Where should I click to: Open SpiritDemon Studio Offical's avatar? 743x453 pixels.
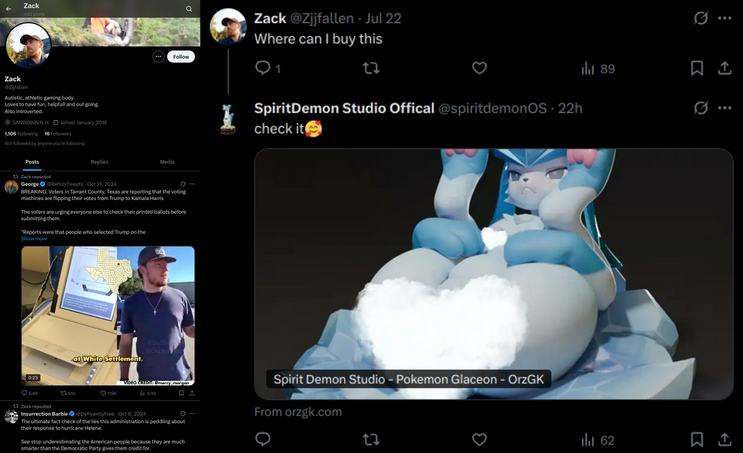(x=228, y=119)
